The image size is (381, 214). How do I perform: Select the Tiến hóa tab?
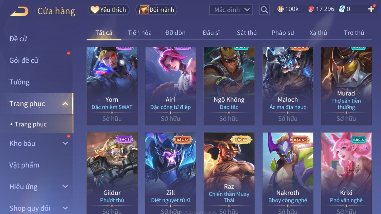(139, 33)
